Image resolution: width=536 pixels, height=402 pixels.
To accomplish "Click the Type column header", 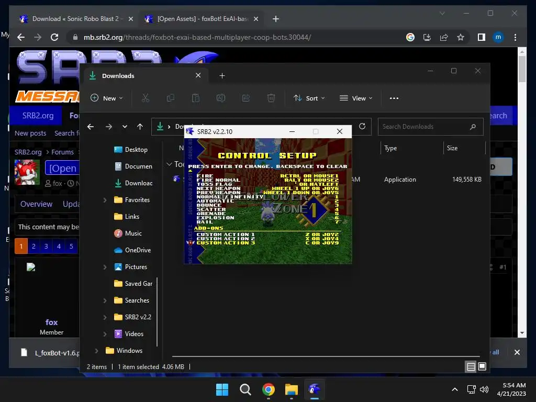I will tap(390, 148).
